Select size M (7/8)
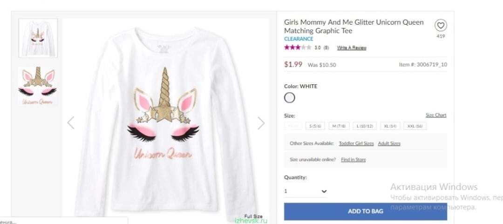Screen dimensions: 503x224 [339, 126]
